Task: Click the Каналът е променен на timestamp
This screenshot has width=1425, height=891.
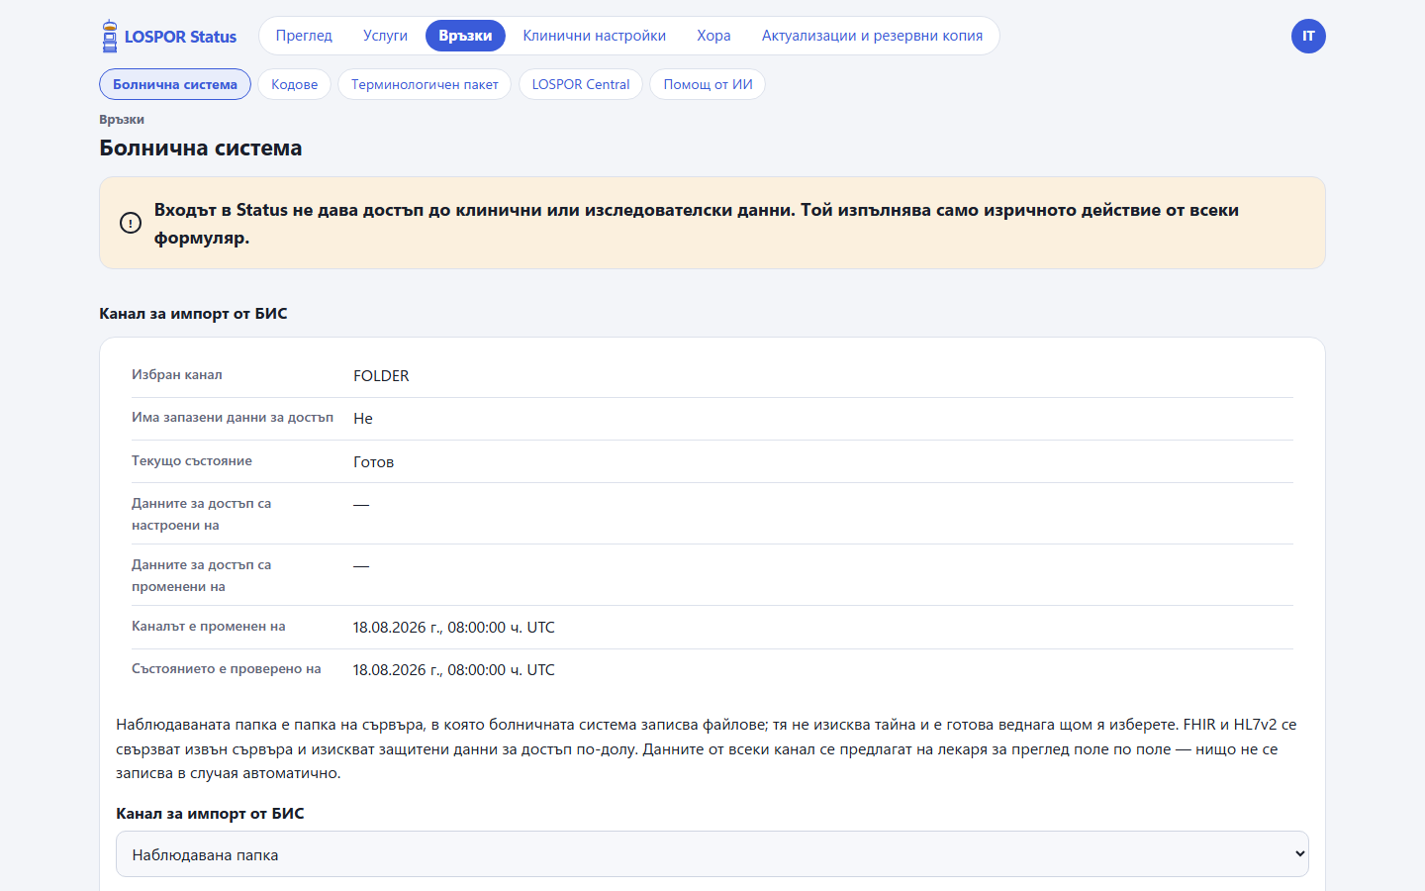Action: pyautogui.click(x=454, y=628)
